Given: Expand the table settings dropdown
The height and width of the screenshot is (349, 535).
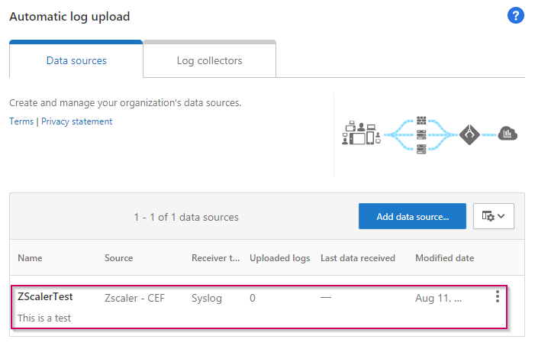Looking at the screenshot, I should click(x=494, y=217).
